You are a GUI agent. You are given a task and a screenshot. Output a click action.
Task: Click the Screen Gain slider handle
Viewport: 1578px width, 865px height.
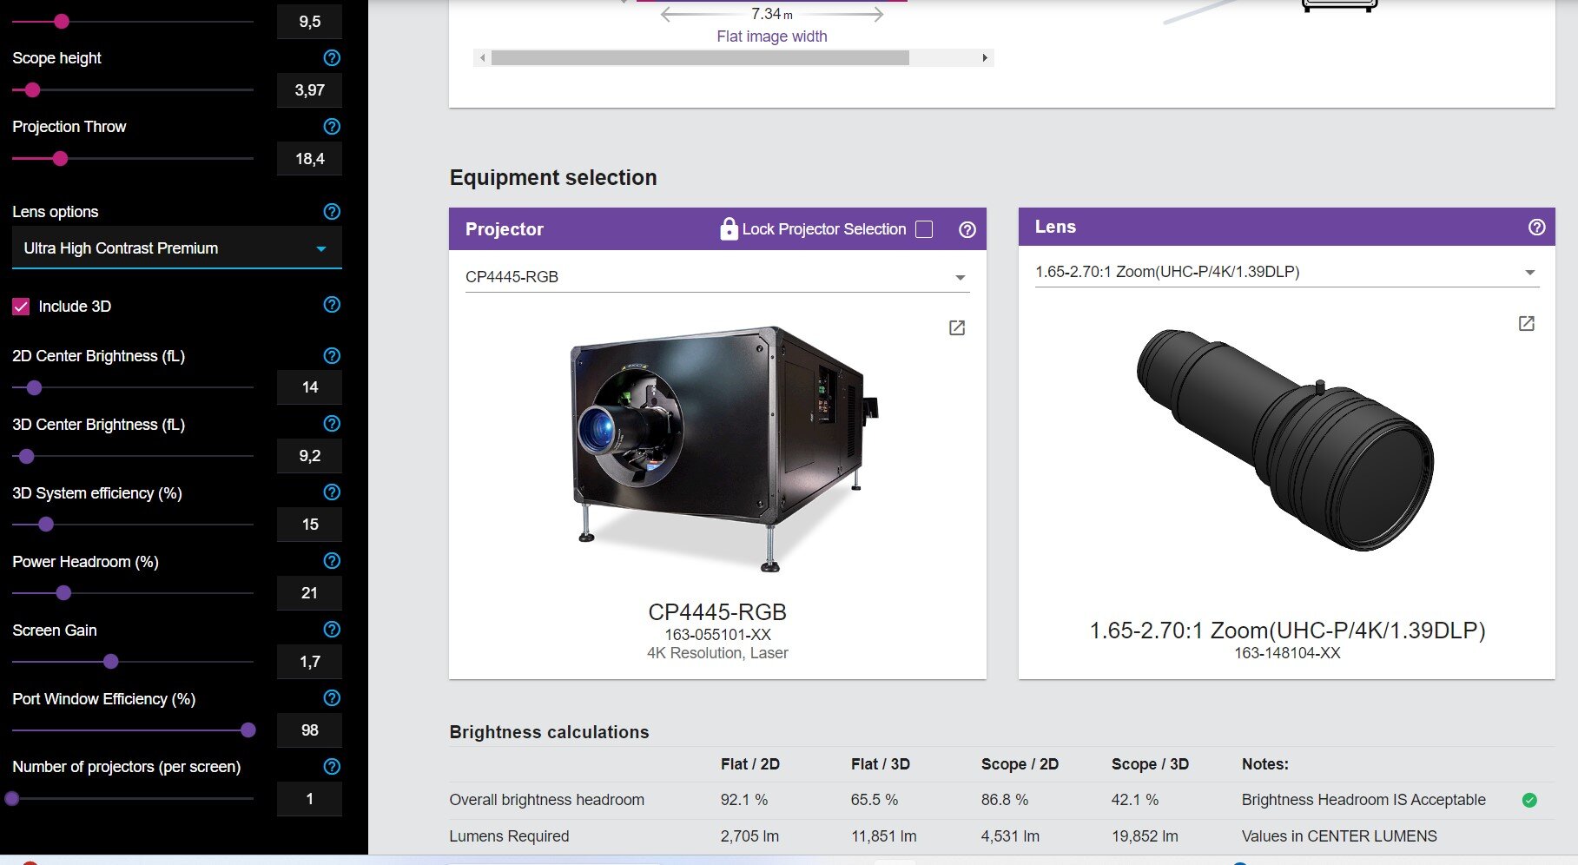(x=110, y=662)
